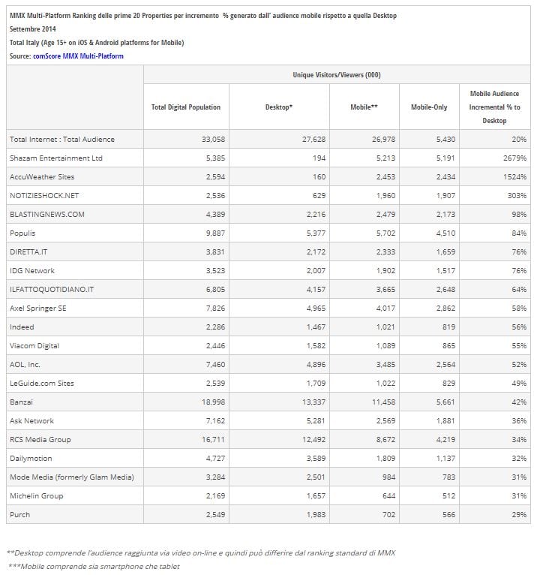Select the Mobile** column header
The width and height of the screenshot is (537, 575).
tap(364, 107)
